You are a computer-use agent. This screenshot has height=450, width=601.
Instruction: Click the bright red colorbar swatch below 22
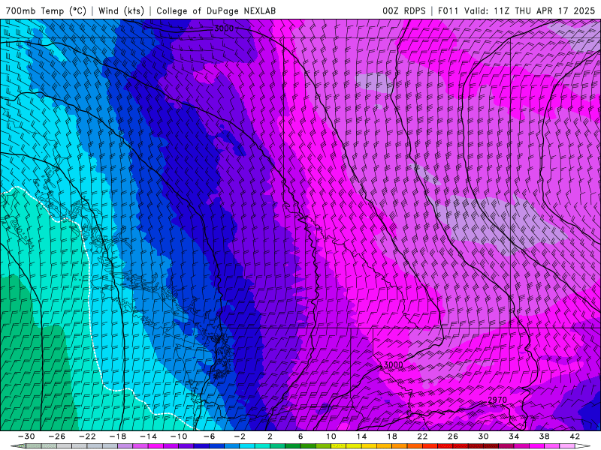[x=430, y=446]
